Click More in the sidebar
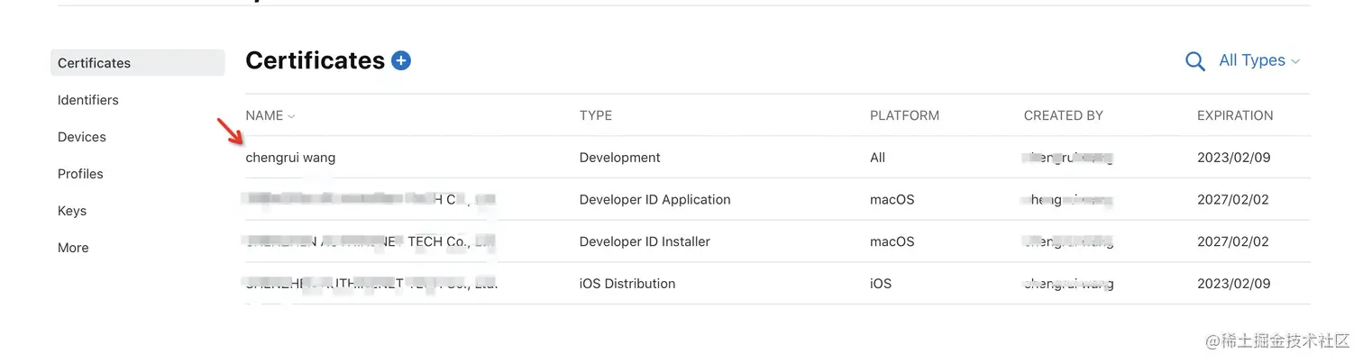Viewport: 1363px width, 363px height. 73,248
